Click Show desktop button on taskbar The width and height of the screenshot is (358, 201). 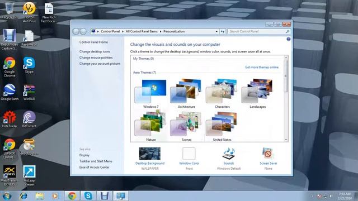click(356, 196)
